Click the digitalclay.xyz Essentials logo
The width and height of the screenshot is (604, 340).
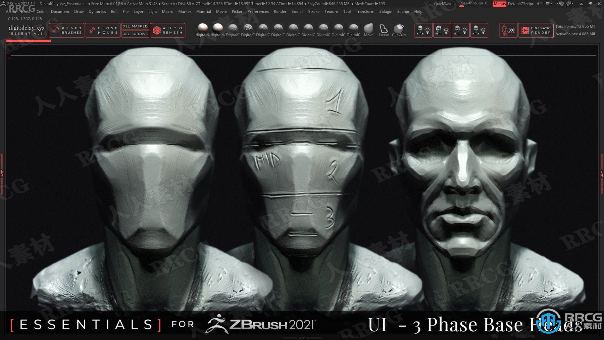[27, 30]
